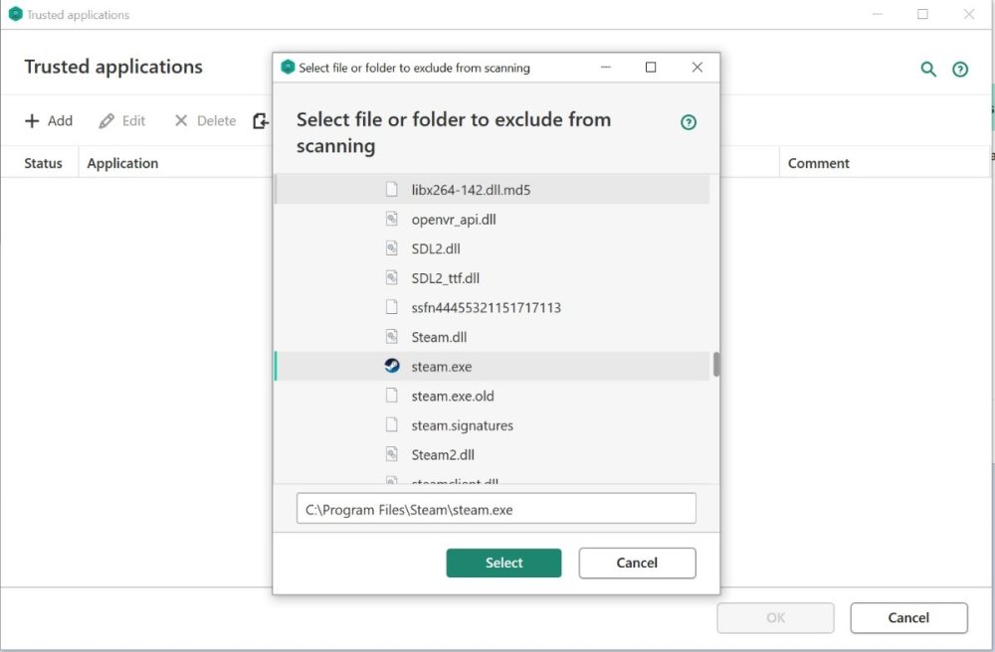
Task: Click the file path input field
Action: (497, 508)
